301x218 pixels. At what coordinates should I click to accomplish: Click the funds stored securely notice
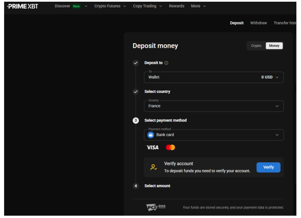pos(233,207)
